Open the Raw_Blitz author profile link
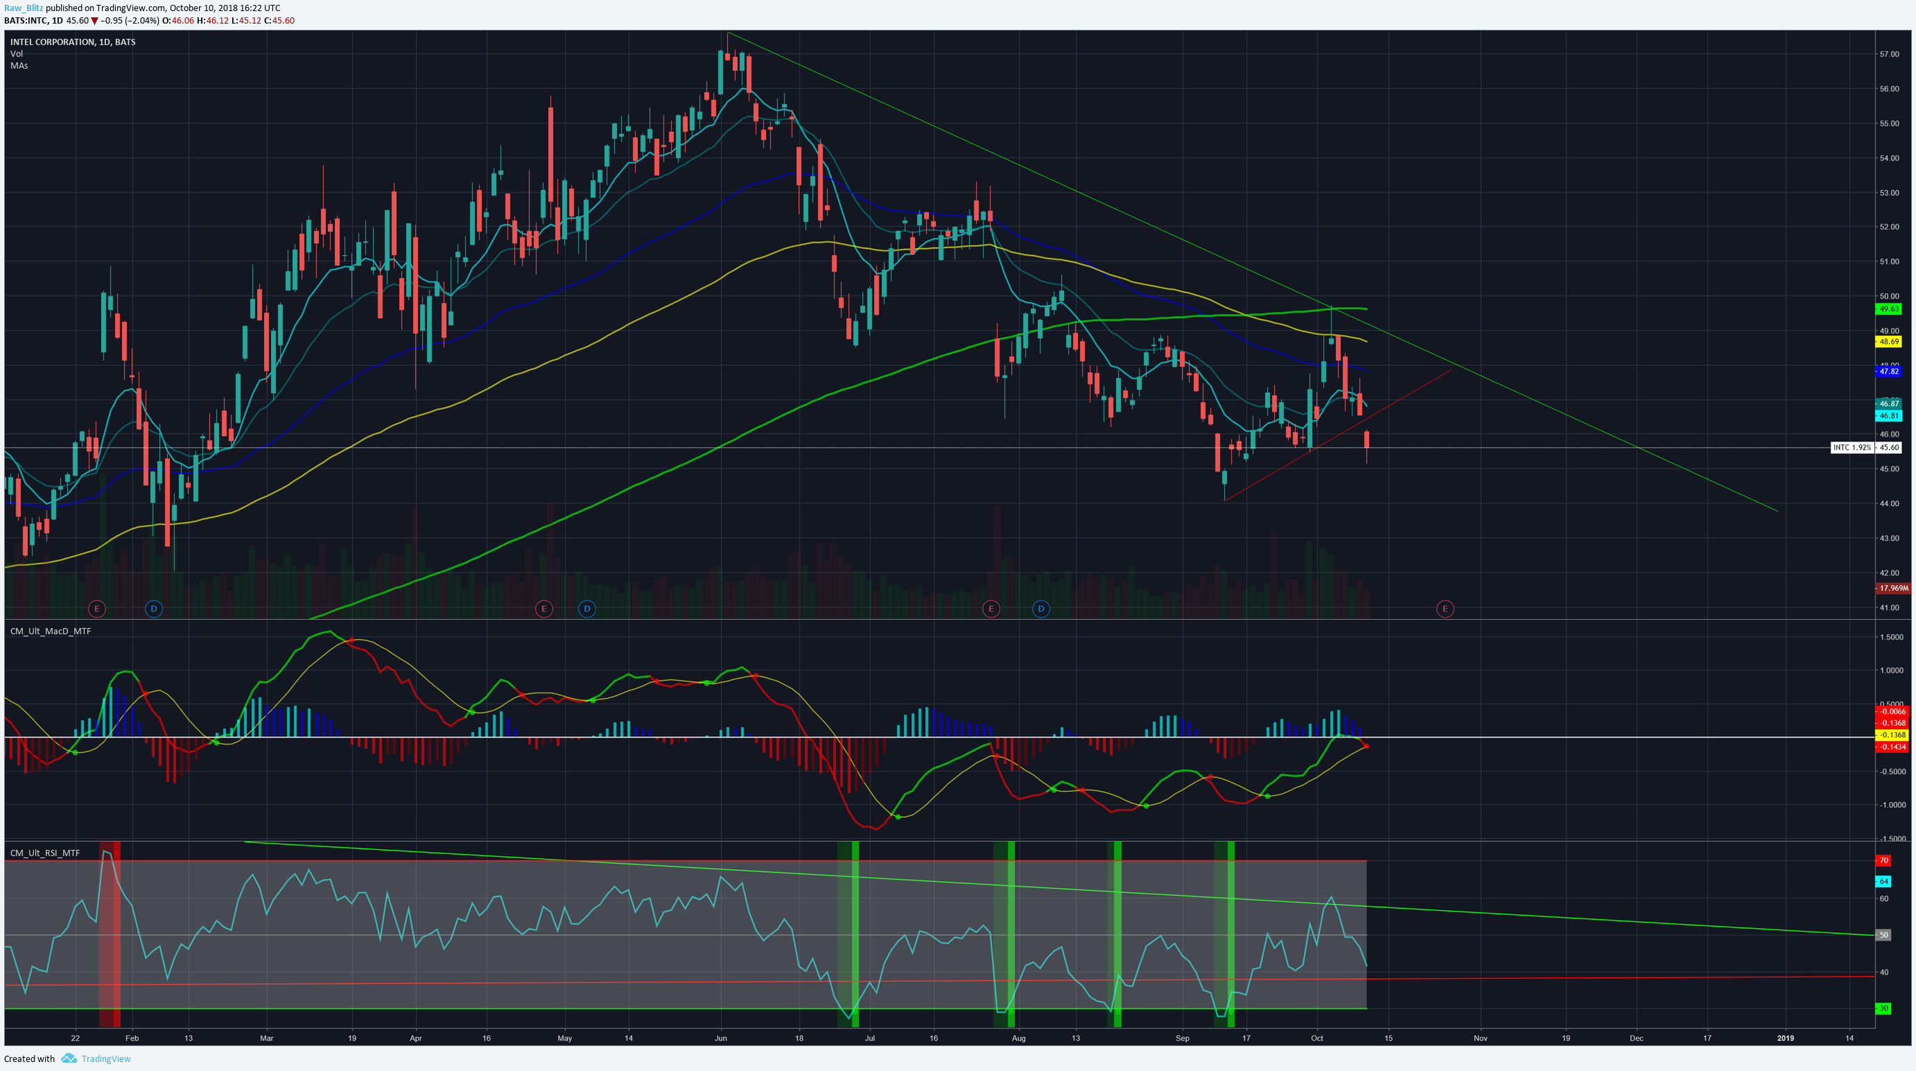The image size is (1916, 1071). coord(24,8)
